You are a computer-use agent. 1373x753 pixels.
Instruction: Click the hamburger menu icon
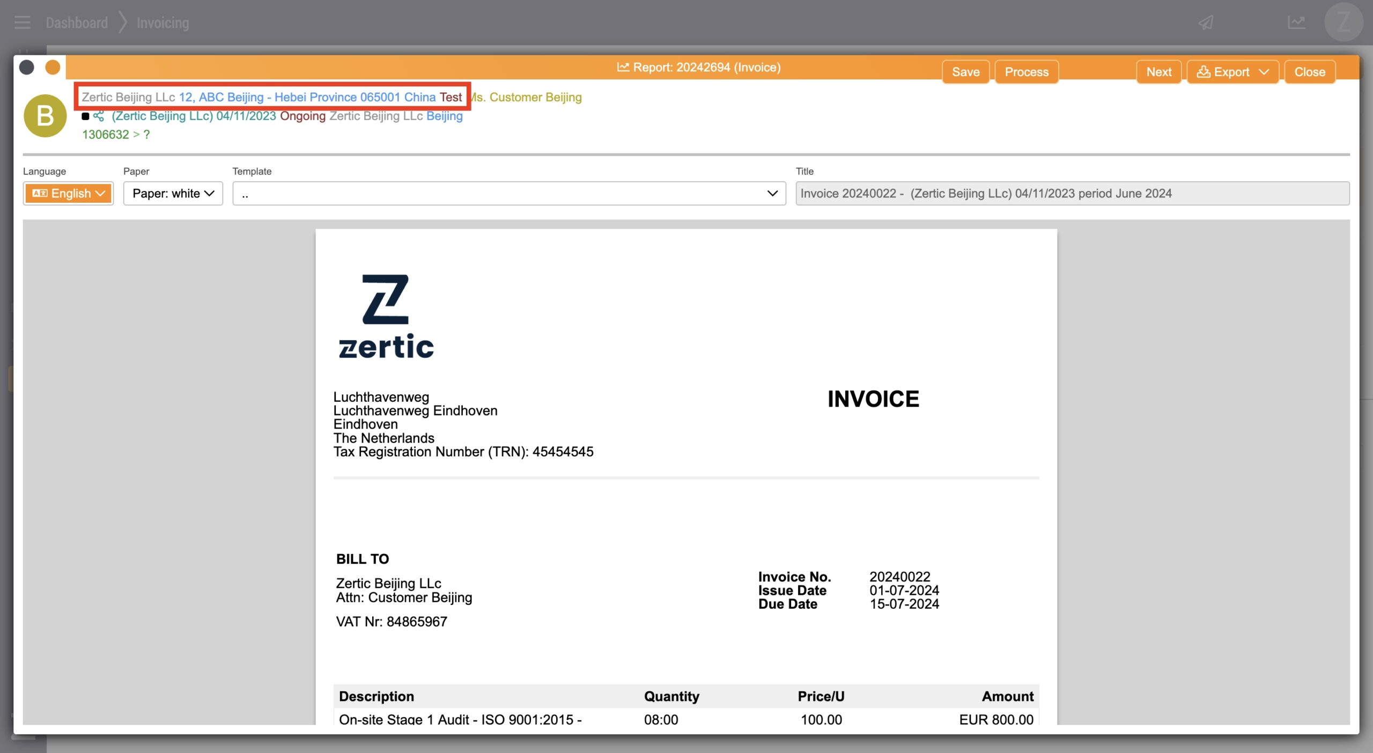click(x=22, y=23)
